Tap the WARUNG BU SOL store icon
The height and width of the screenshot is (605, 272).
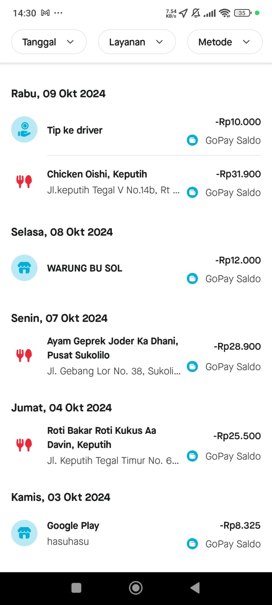click(24, 268)
